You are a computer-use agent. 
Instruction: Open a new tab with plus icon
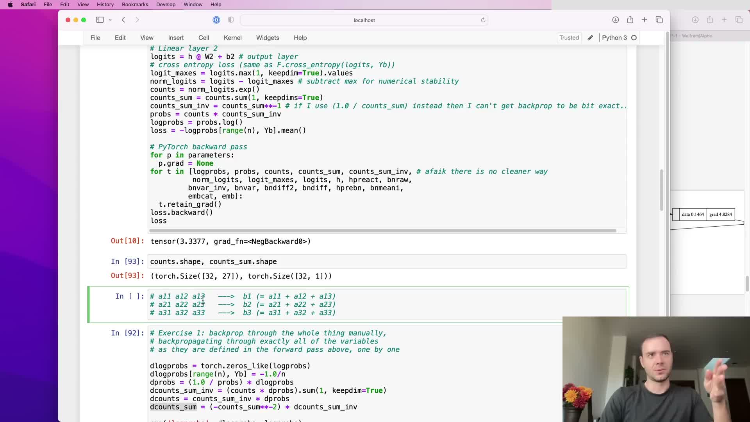[645, 20]
